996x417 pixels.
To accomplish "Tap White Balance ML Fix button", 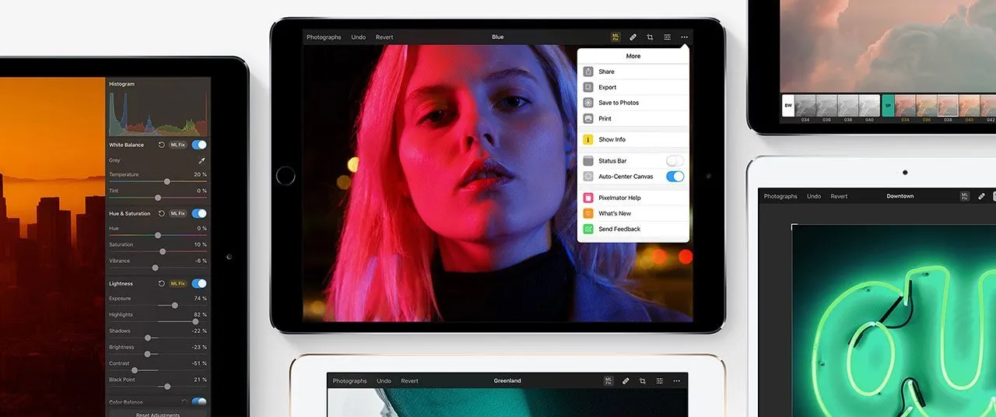I will [178, 145].
